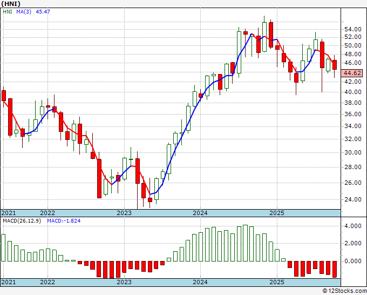Screen dimensions: 367x295
Task: Click the 50.00 price axis label
Action: [x=353, y=45]
